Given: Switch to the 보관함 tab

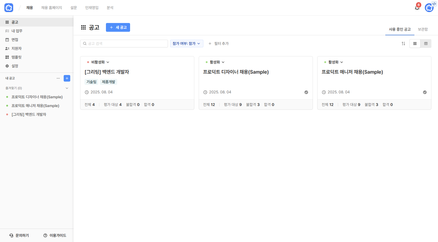Looking at the screenshot, I should pyautogui.click(x=423, y=29).
